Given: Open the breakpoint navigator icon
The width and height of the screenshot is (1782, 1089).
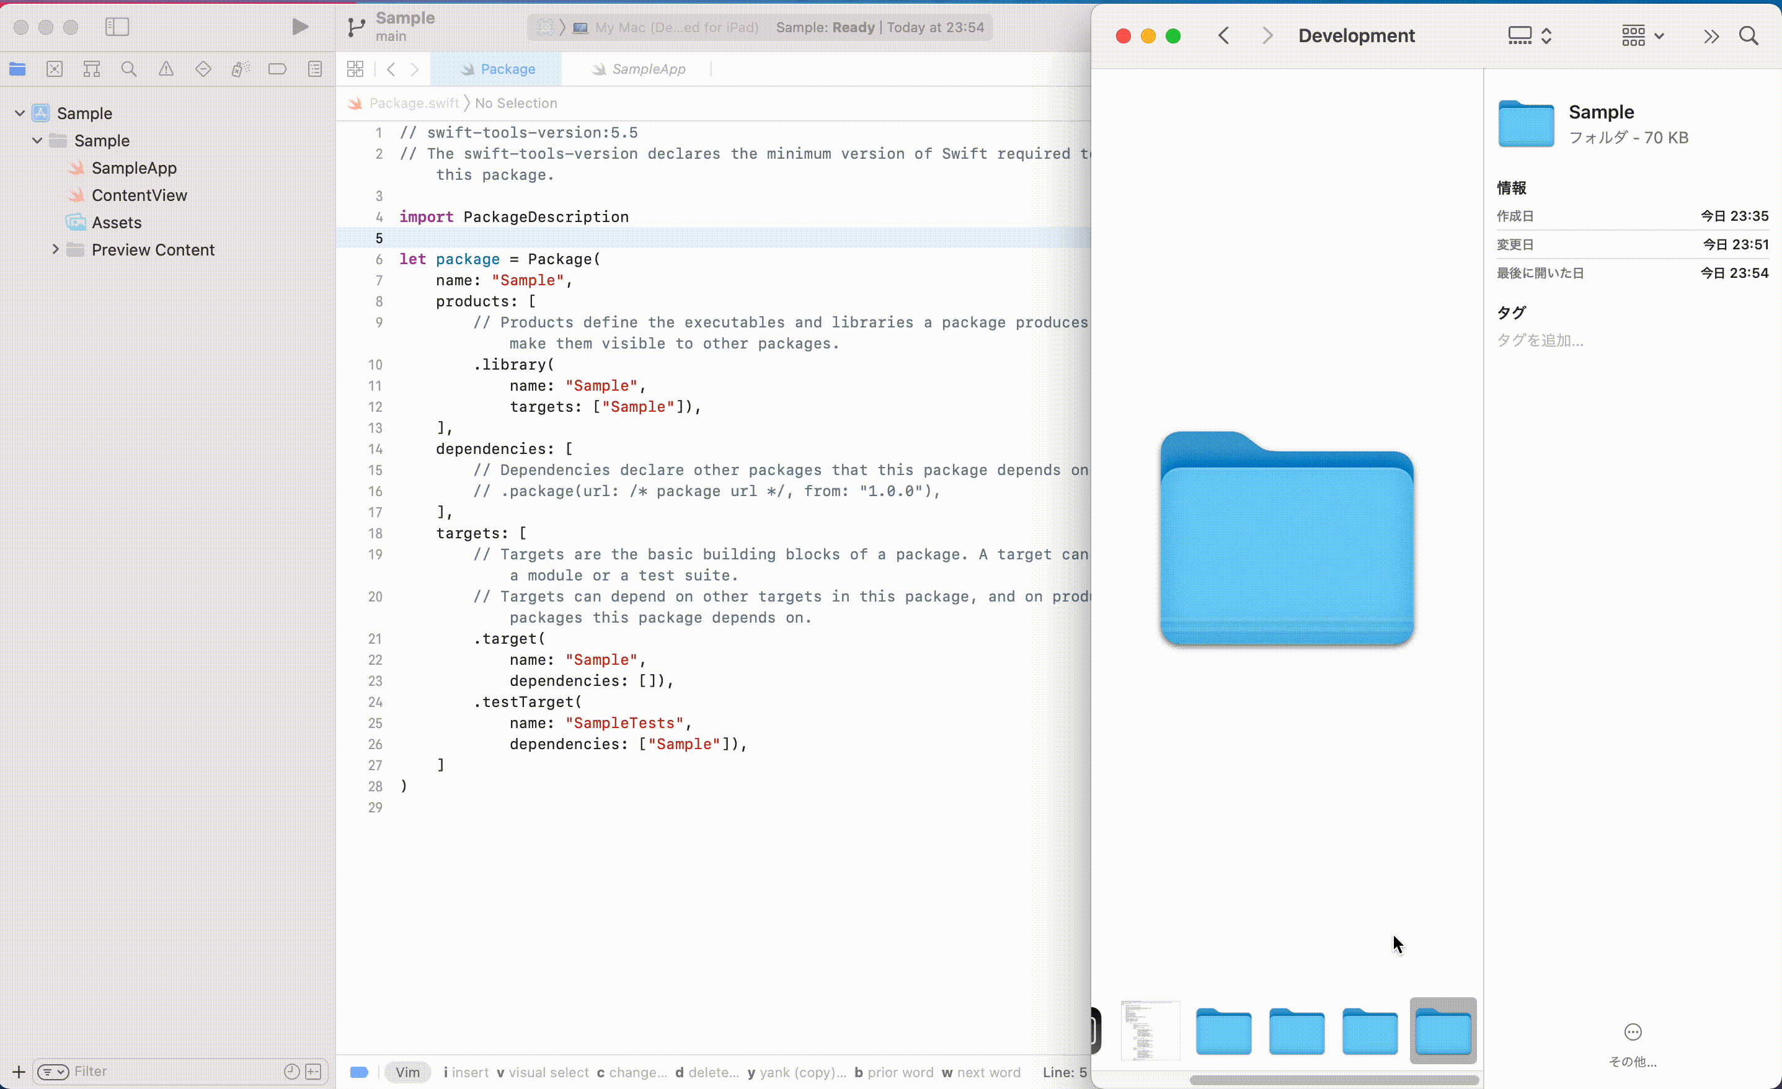Looking at the screenshot, I should pyautogui.click(x=277, y=69).
